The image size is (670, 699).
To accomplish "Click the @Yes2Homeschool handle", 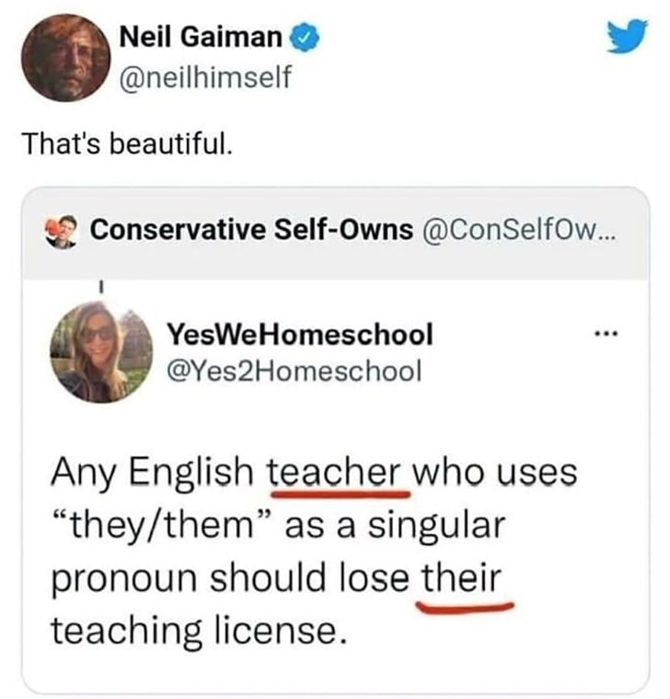I will pos(294,371).
